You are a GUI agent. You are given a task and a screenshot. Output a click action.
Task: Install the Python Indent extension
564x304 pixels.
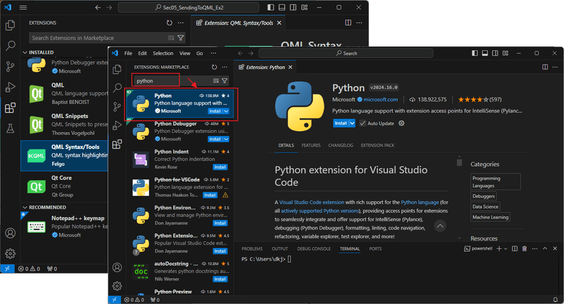coord(220,167)
